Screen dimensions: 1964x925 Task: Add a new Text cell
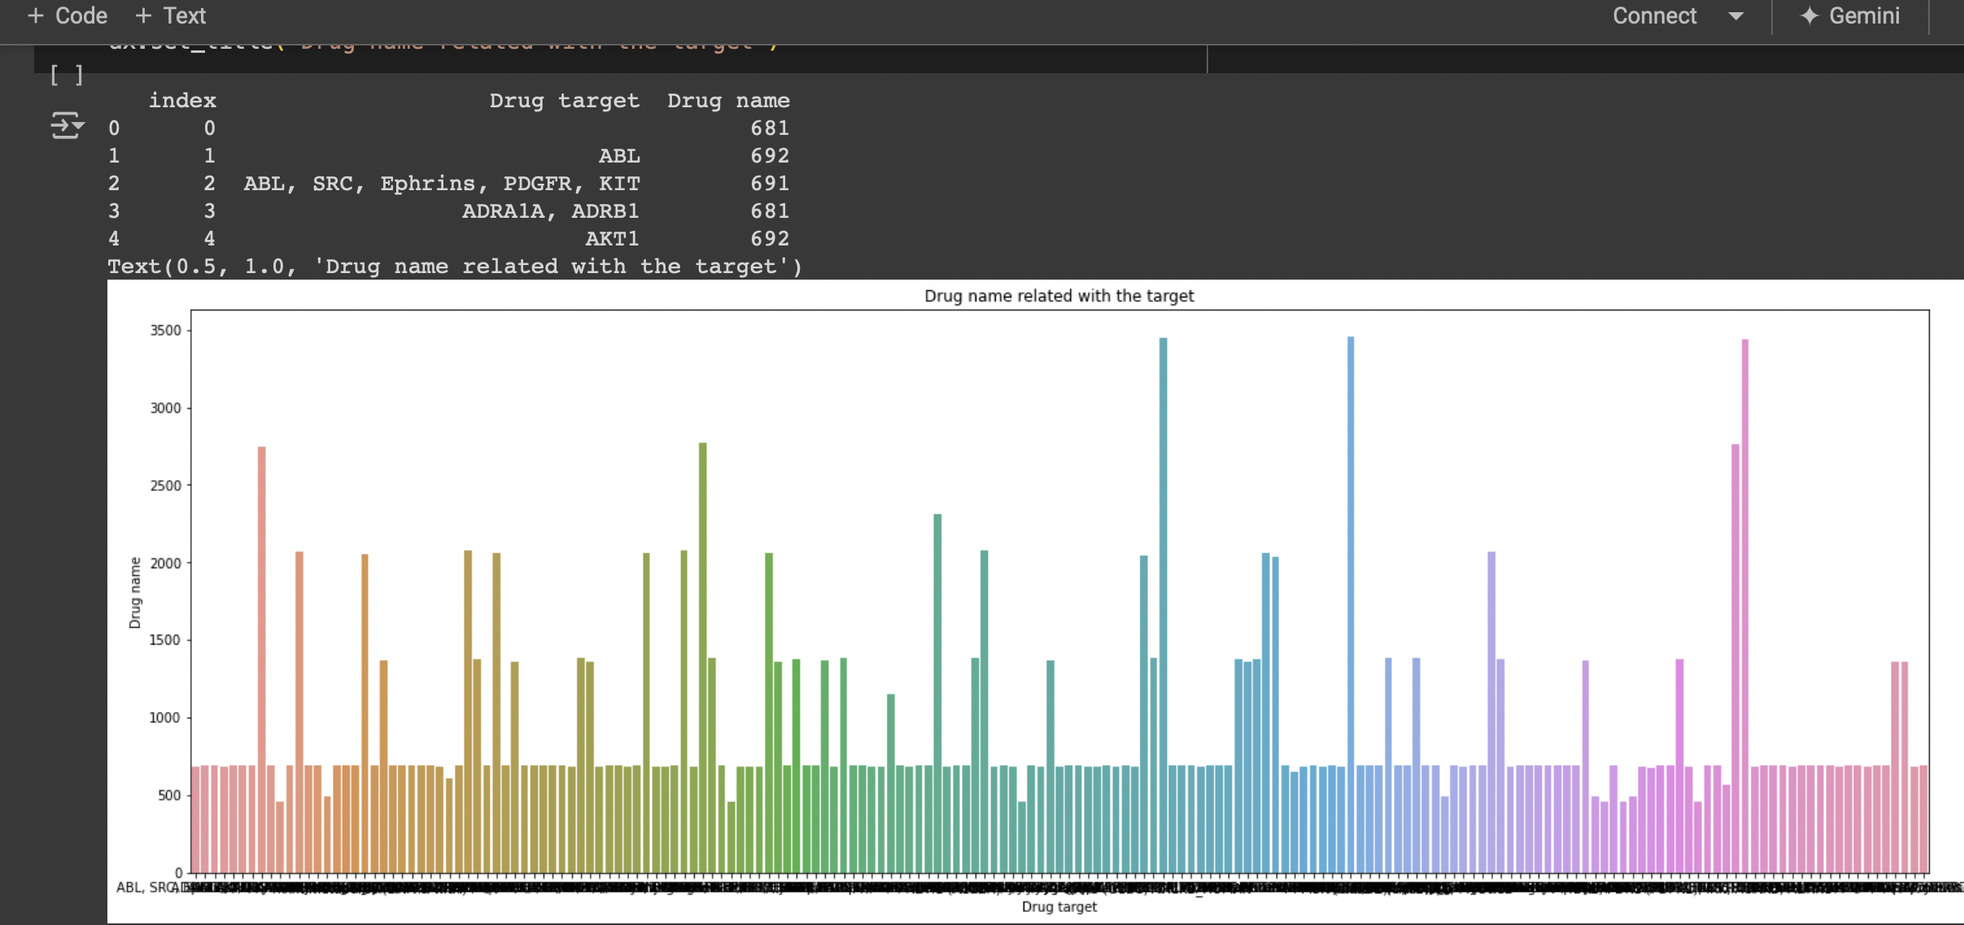171,16
